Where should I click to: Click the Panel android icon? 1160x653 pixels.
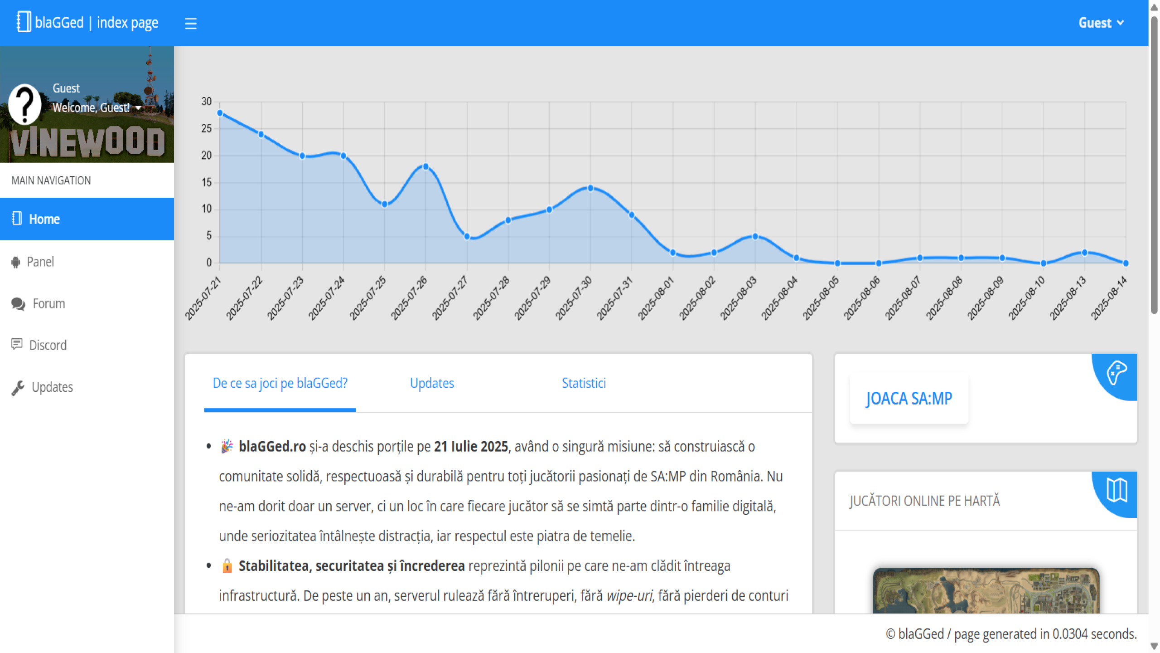(x=16, y=262)
